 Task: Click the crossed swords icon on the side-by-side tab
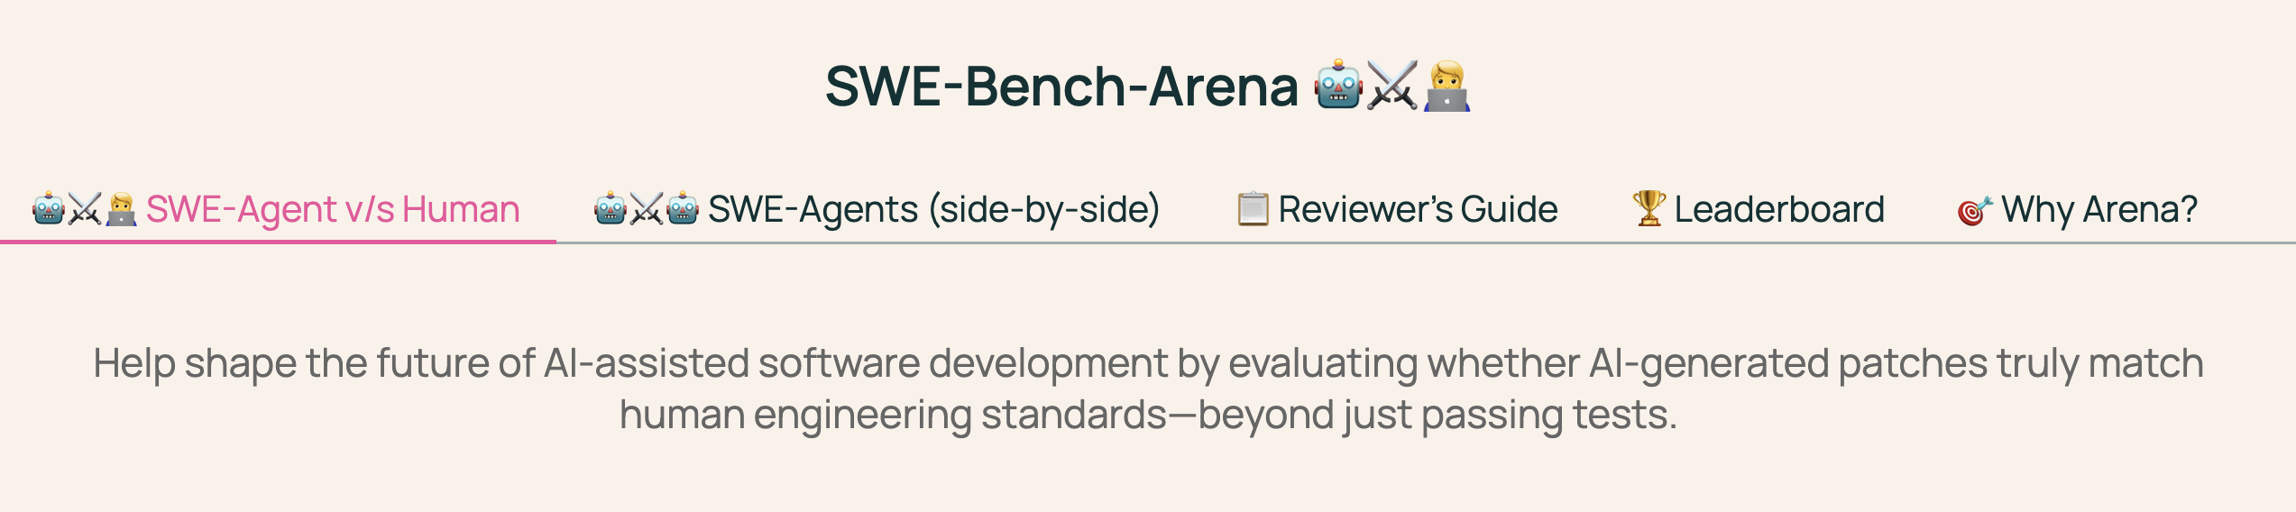coord(647,209)
